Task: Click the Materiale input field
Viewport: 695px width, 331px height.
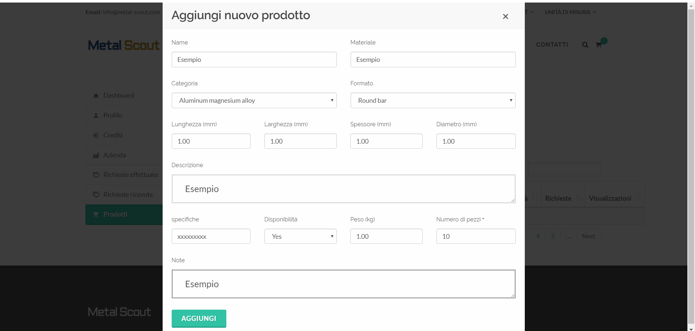Action: (x=433, y=59)
